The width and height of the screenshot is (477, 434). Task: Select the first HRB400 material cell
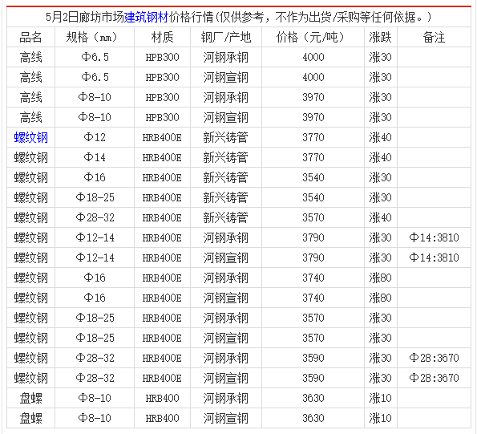pyautogui.click(x=162, y=398)
